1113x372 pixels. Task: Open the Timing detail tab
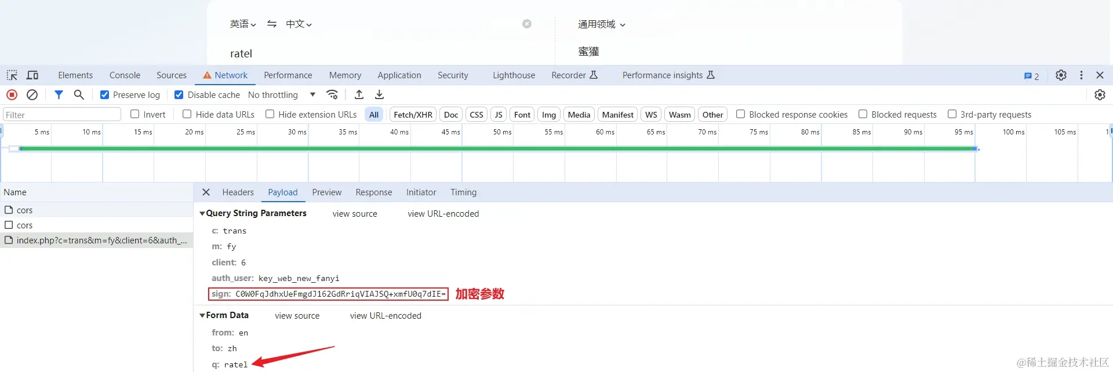coord(464,192)
